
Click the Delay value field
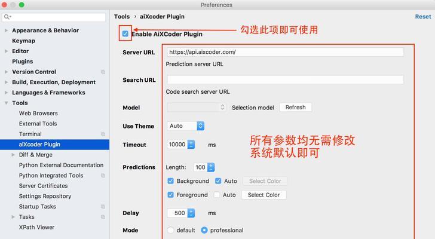coord(177,213)
